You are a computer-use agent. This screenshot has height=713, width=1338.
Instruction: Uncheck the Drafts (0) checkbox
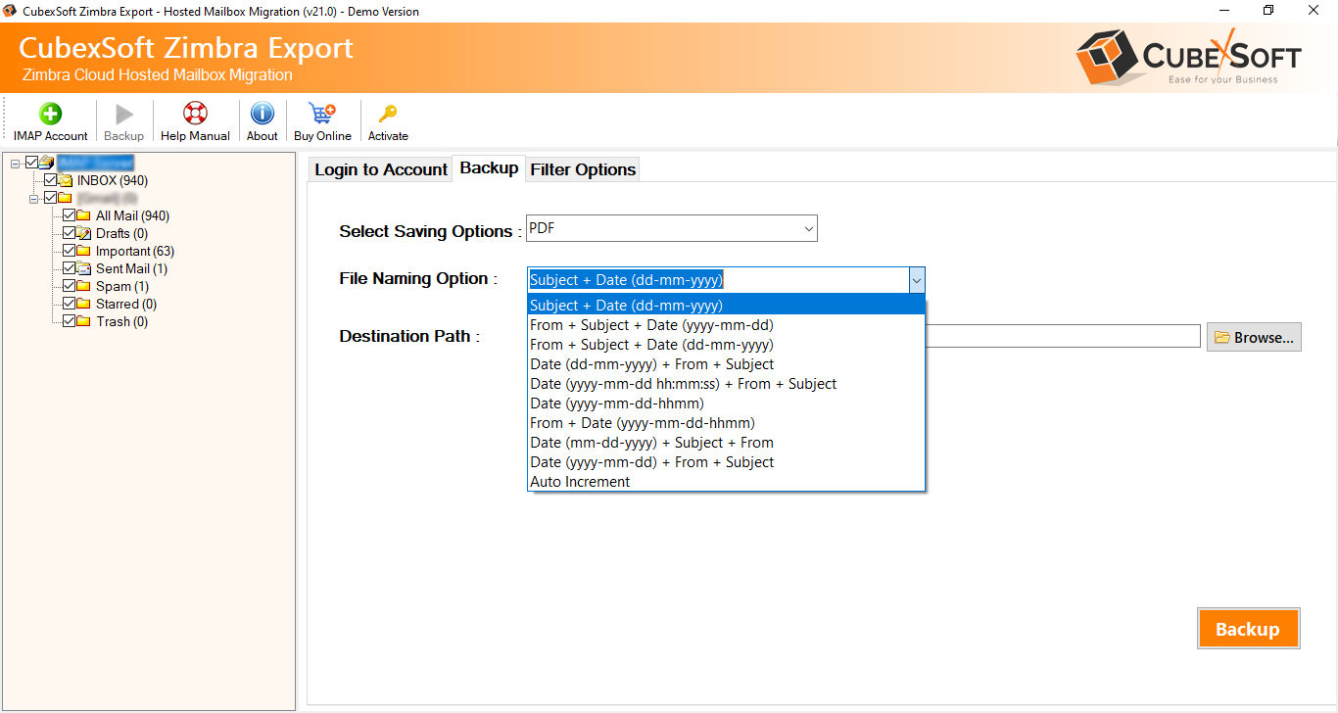pyautogui.click(x=70, y=233)
